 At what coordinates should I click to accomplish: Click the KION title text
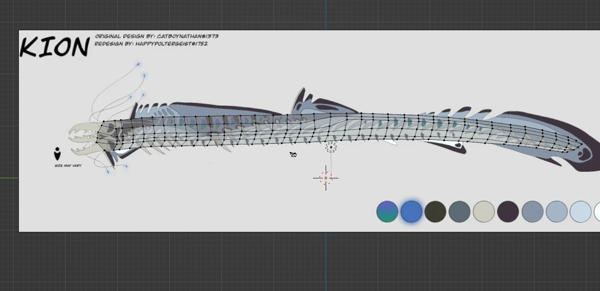tap(54, 47)
